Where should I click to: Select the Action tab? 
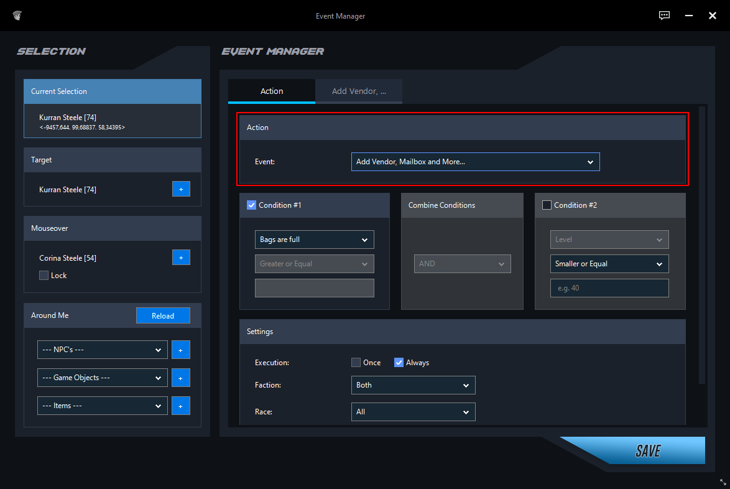click(x=272, y=91)
